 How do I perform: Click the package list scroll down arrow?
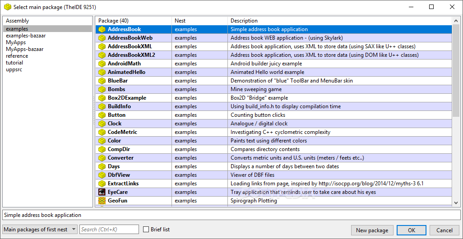point(456,203)
